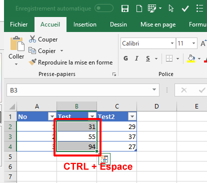The image size is (207, 183).
Task: Click the Couper scissors button
Action: (43, 39)
